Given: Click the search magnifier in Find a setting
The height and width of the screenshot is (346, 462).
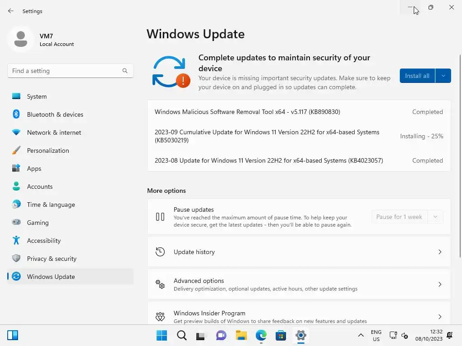Looking at the screenshot, I should point(125,71).
